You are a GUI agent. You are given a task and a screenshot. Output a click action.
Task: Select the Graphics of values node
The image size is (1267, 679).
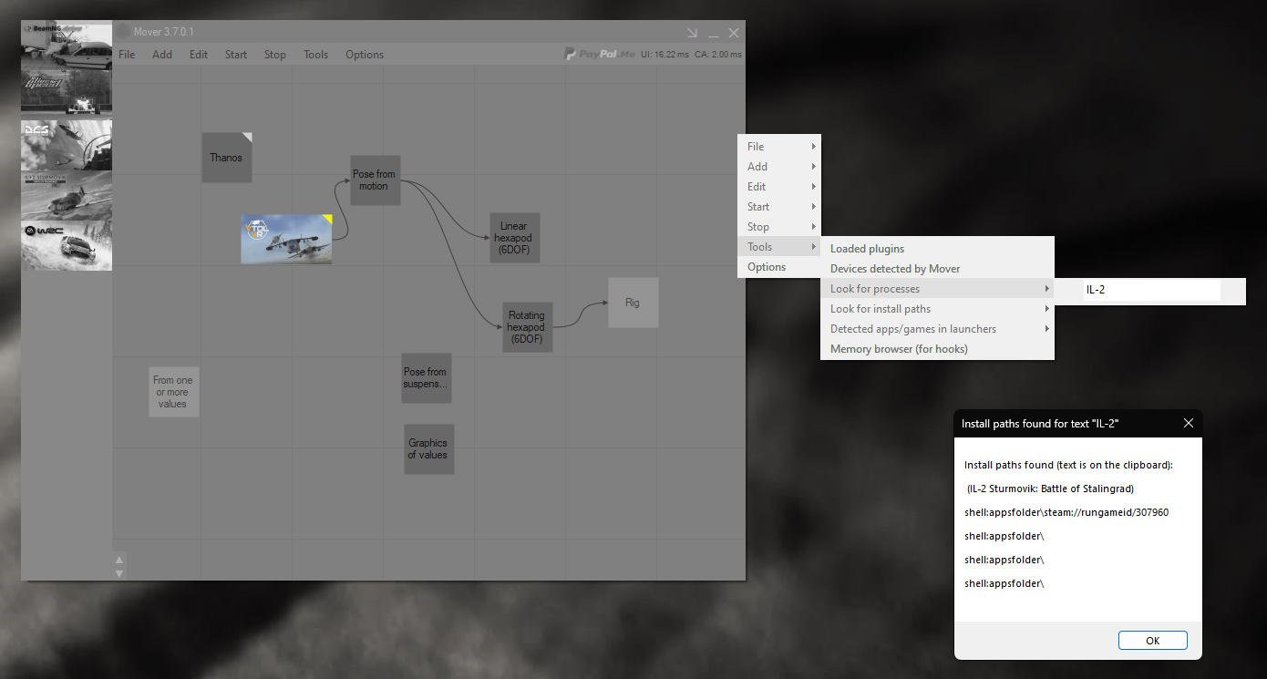point(429,449)
